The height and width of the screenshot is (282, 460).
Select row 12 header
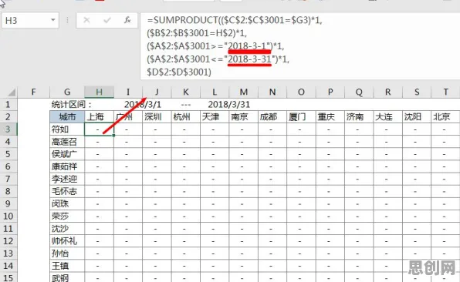click(8, 241)
